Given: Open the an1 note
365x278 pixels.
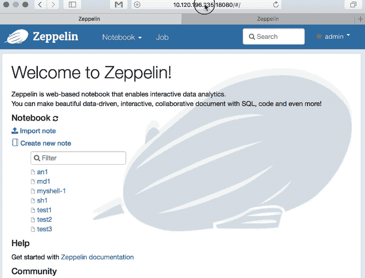Looking at the screenshot, I should (42, 172).
